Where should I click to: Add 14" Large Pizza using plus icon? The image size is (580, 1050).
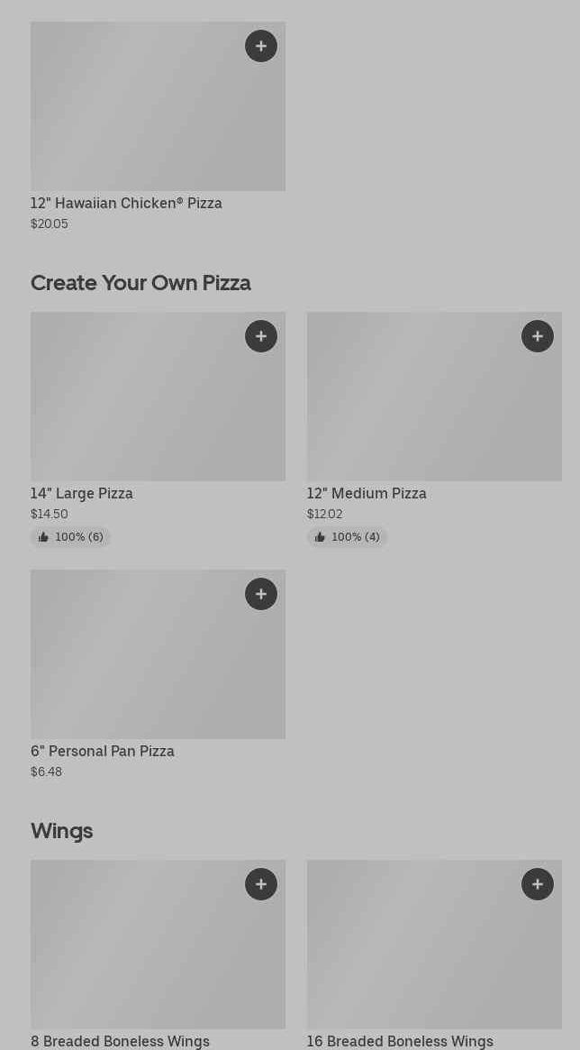point(261,336)
